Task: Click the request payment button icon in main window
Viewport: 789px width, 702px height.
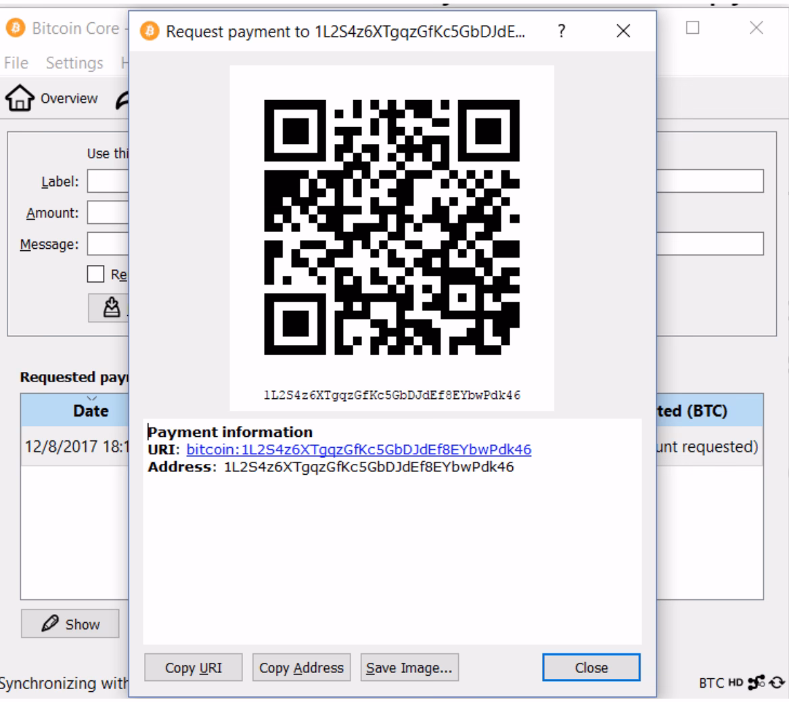Action: (112, 307)
